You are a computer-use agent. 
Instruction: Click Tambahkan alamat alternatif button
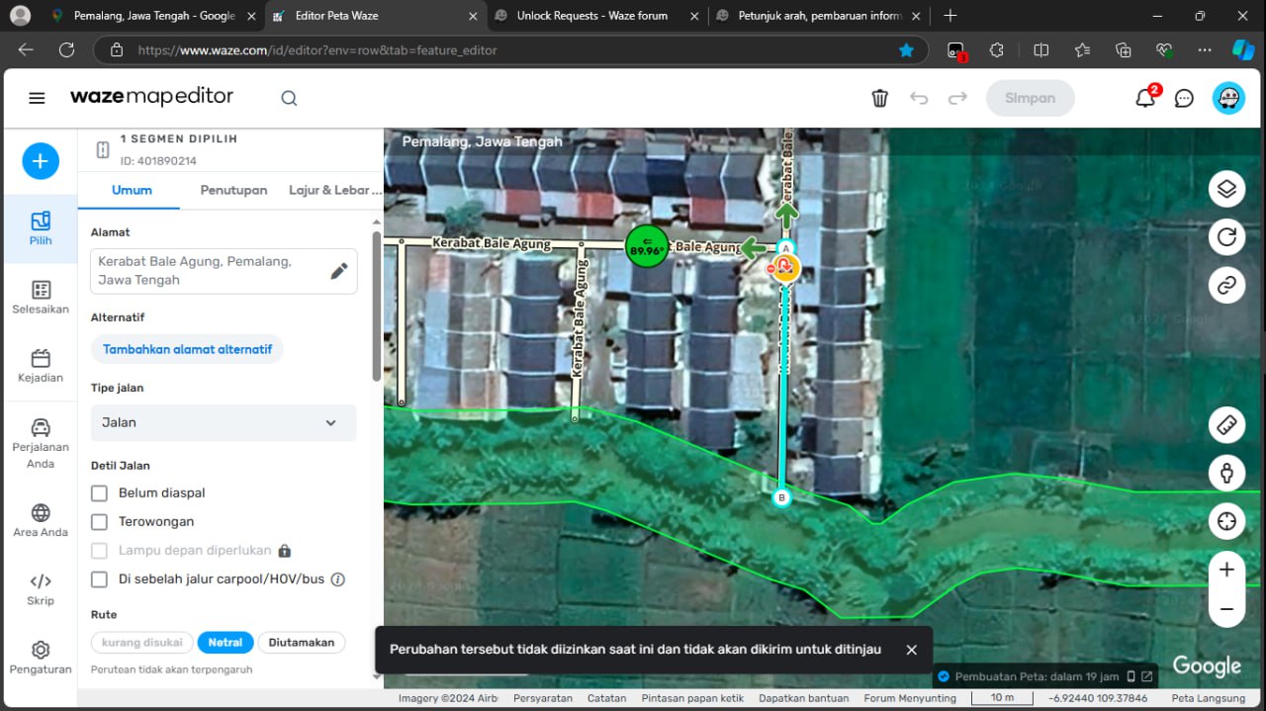click(x=187, y=349)
